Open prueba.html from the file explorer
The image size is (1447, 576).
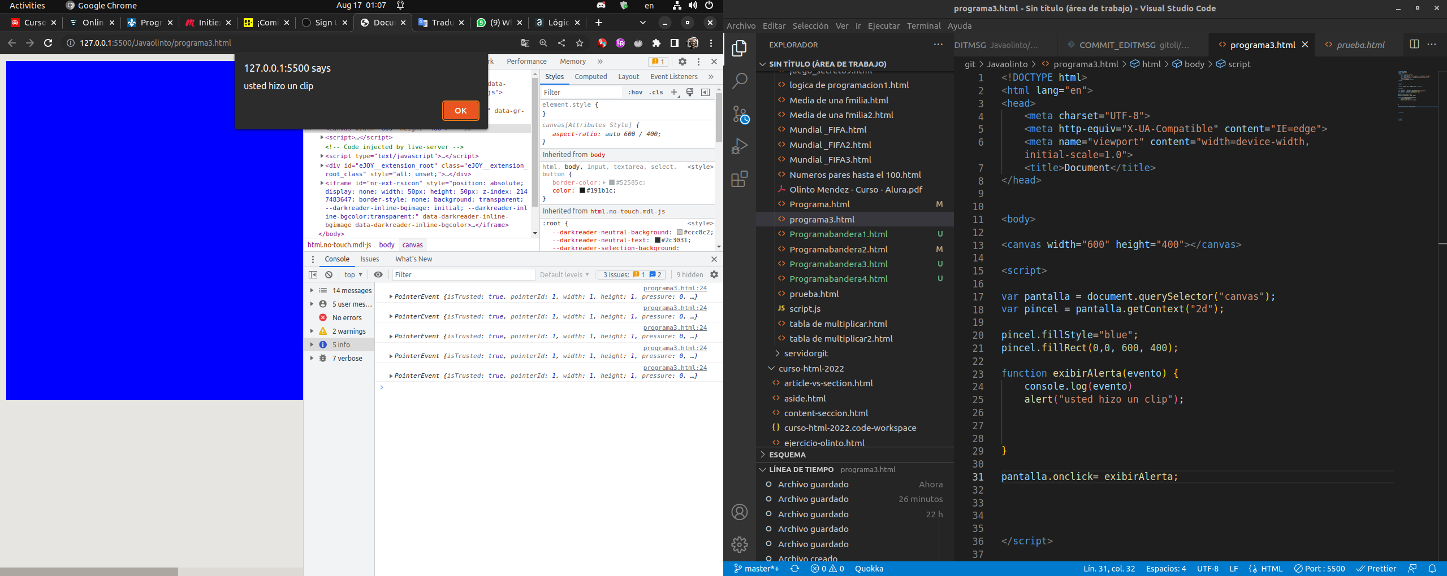[x=855, y=294]
